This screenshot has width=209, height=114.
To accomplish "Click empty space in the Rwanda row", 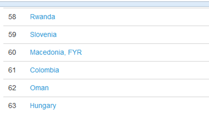I will click(x=132, y=17).
